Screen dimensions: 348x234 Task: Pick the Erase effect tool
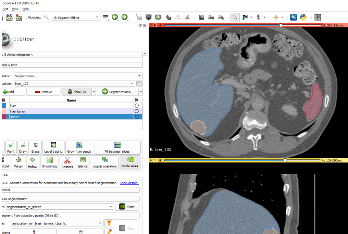click(35, 147)
